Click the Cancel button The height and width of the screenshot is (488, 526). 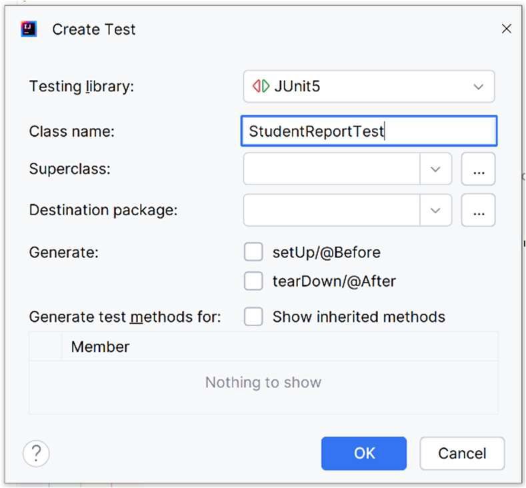pyautogui.click(x=462, y=453)
